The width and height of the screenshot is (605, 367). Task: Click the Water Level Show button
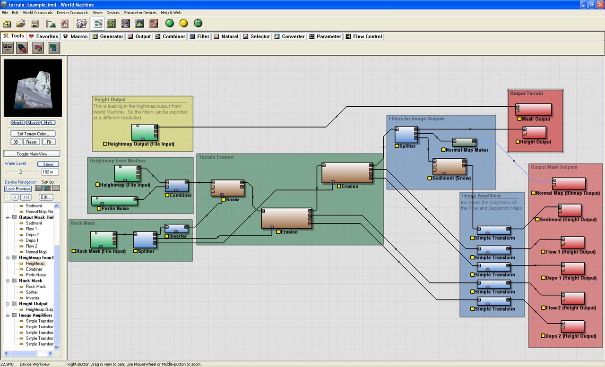[48, 164]
